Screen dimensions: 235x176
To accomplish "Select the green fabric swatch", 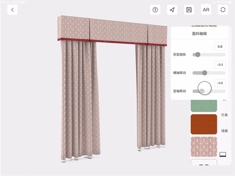I will click(204, 106).
